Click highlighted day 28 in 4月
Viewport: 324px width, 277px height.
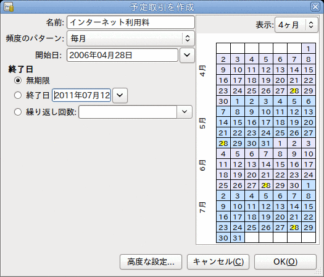click(294, 91)
